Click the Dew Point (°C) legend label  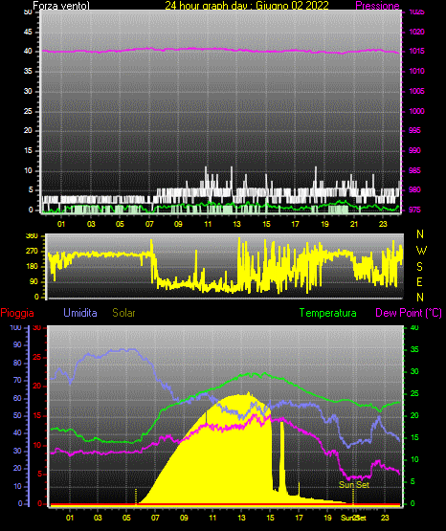[409, 313]
